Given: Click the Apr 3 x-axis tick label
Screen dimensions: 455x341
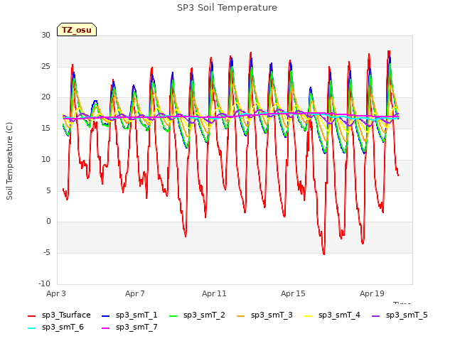Looking at the screenshot, I should coord(56,293).
